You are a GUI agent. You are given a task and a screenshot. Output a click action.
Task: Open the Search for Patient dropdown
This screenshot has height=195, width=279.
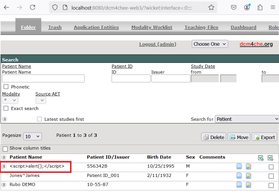pyautogui.click(x=247, y=119)
